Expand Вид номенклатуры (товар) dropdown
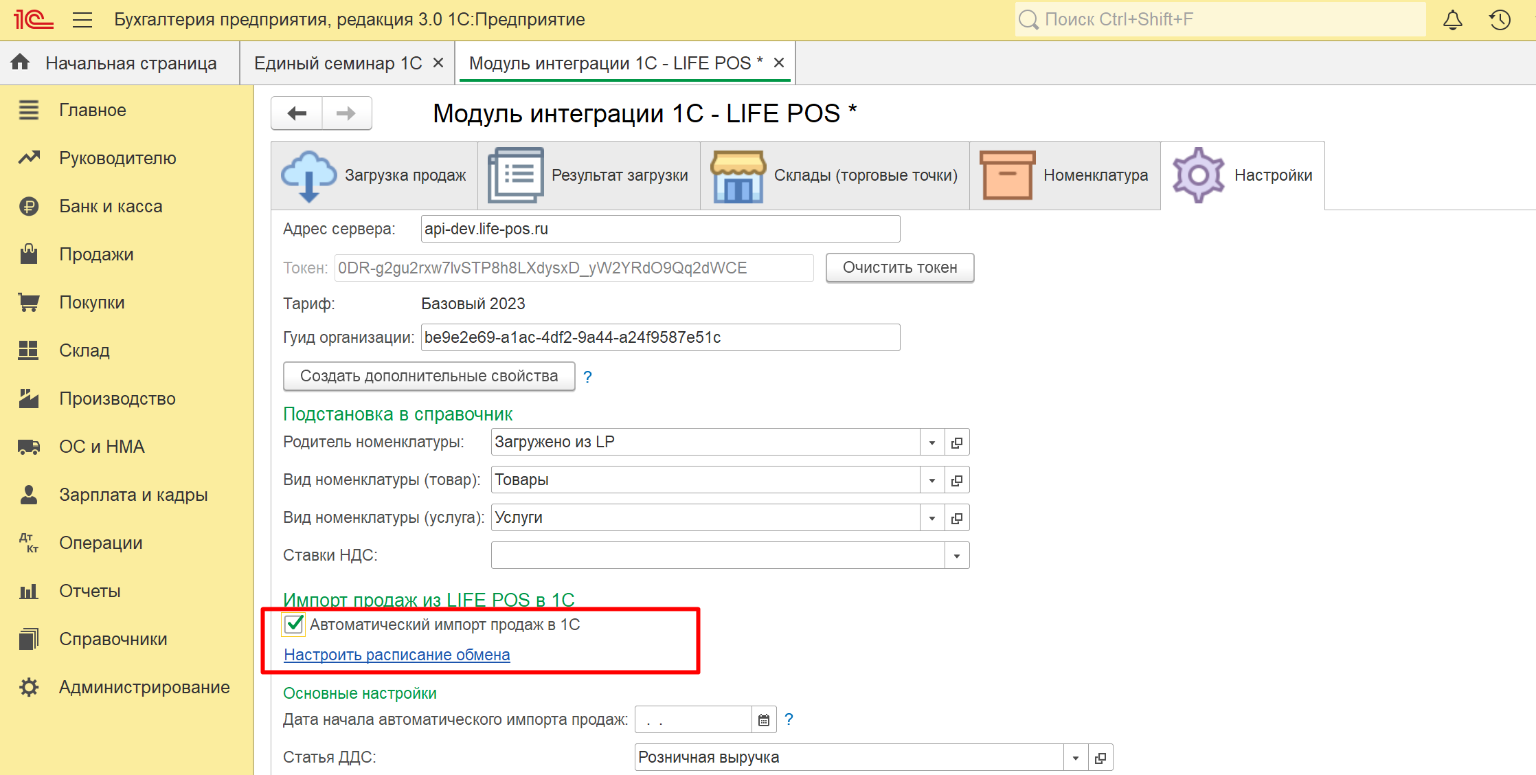Screen dimensions: 1536x775 click(932, 480)
